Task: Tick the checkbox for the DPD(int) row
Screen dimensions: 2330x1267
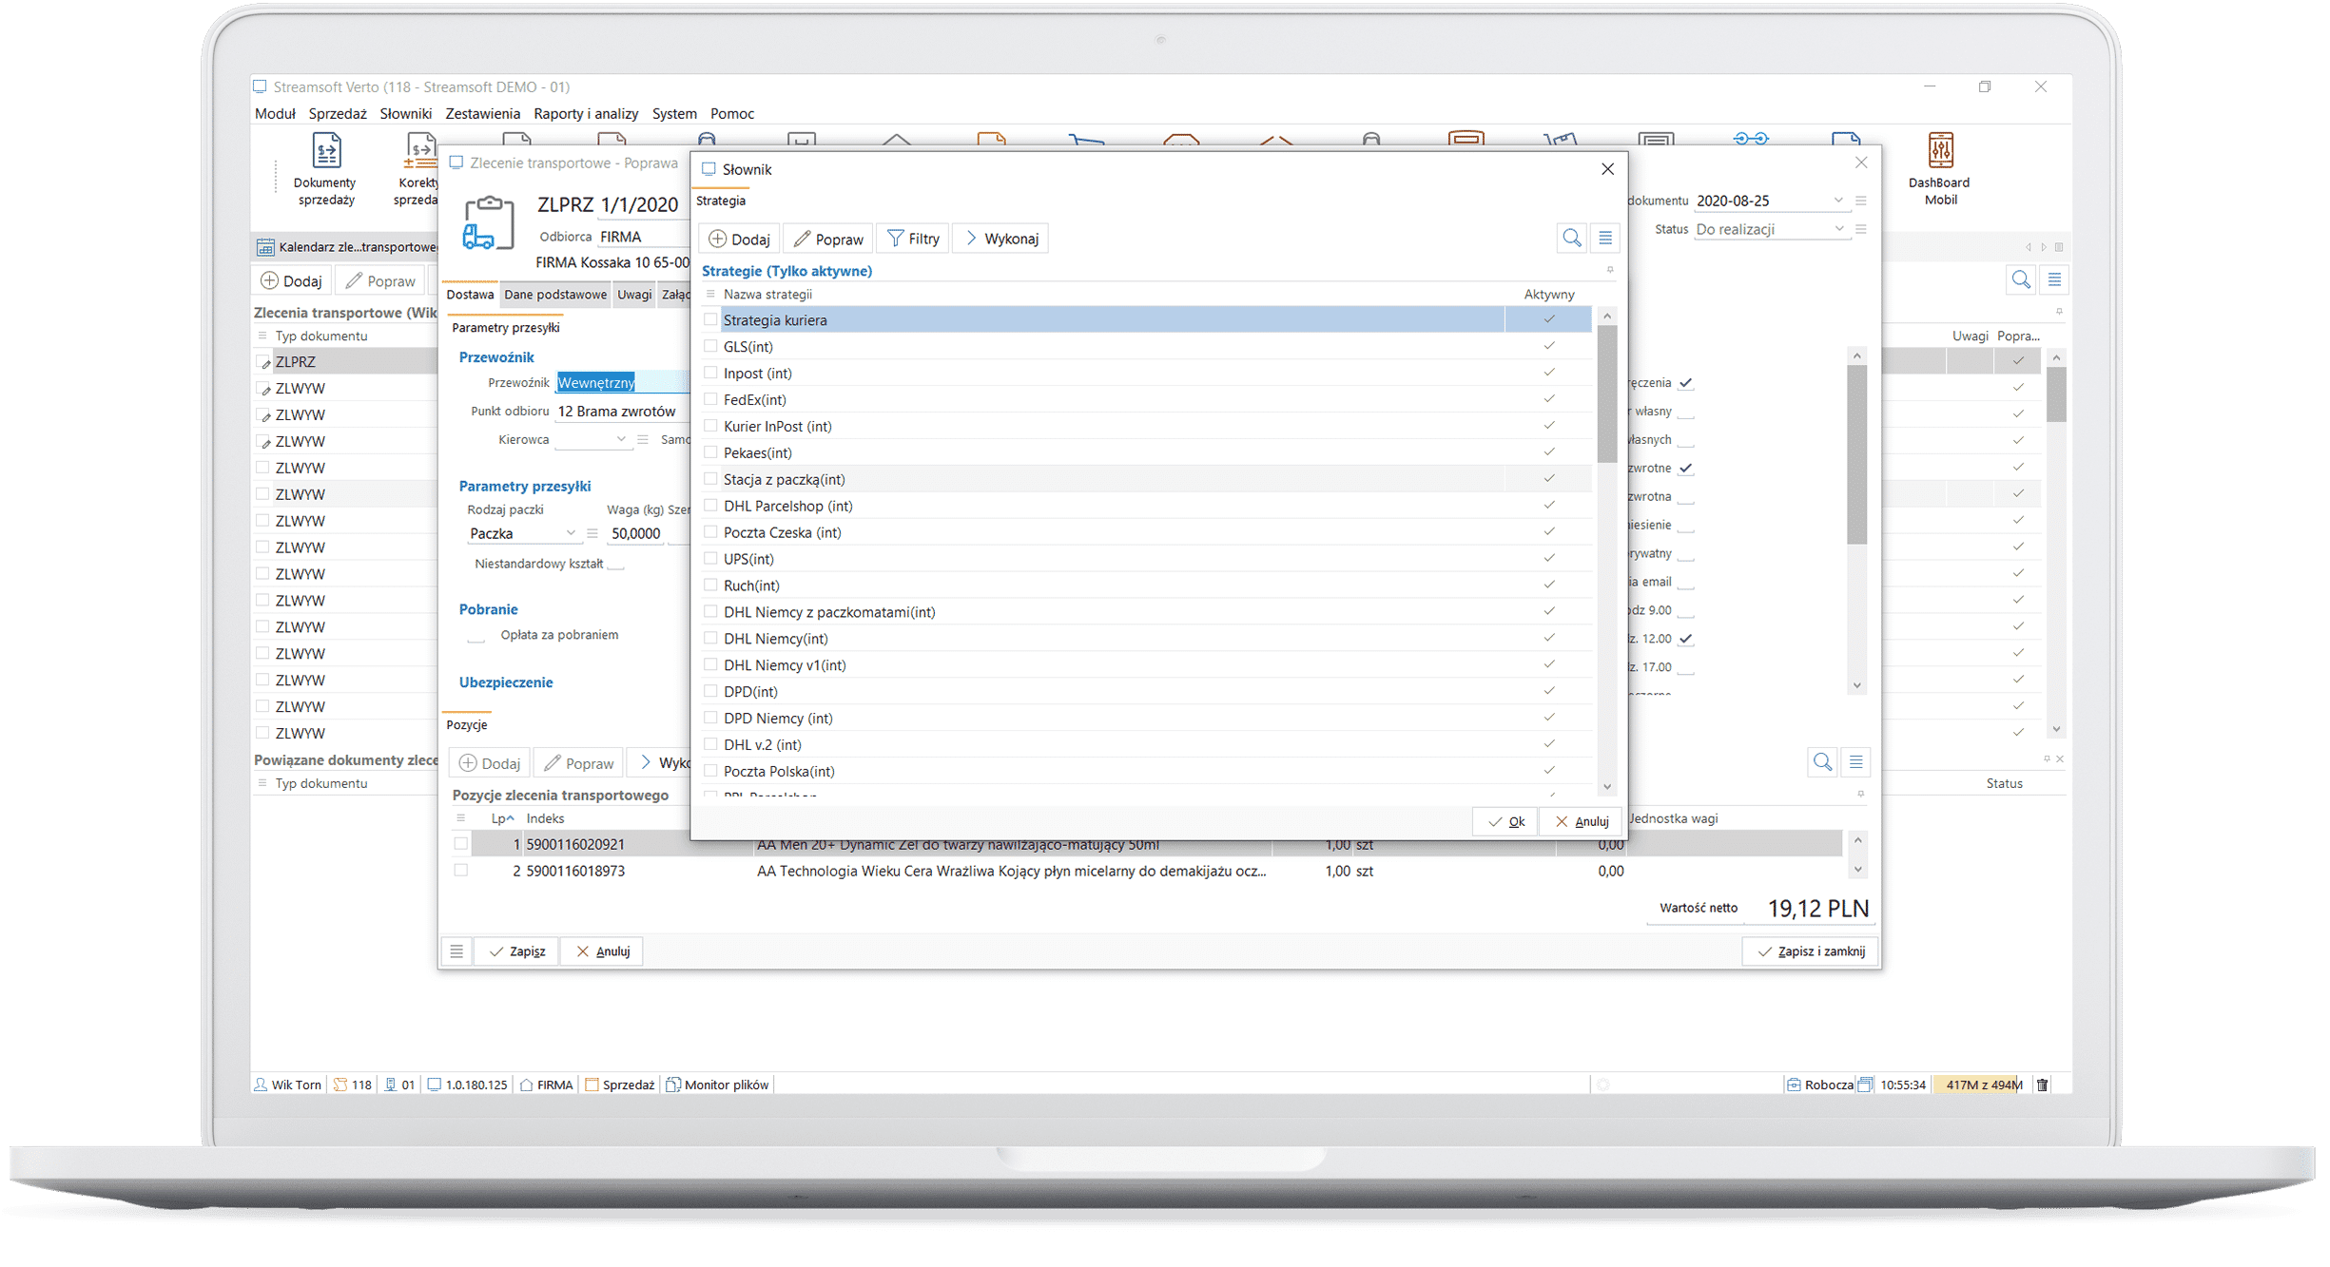Action: [710, 691]
